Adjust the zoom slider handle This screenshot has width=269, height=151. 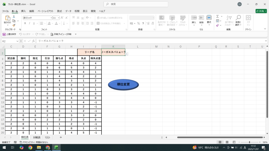(x=250, y=142)
